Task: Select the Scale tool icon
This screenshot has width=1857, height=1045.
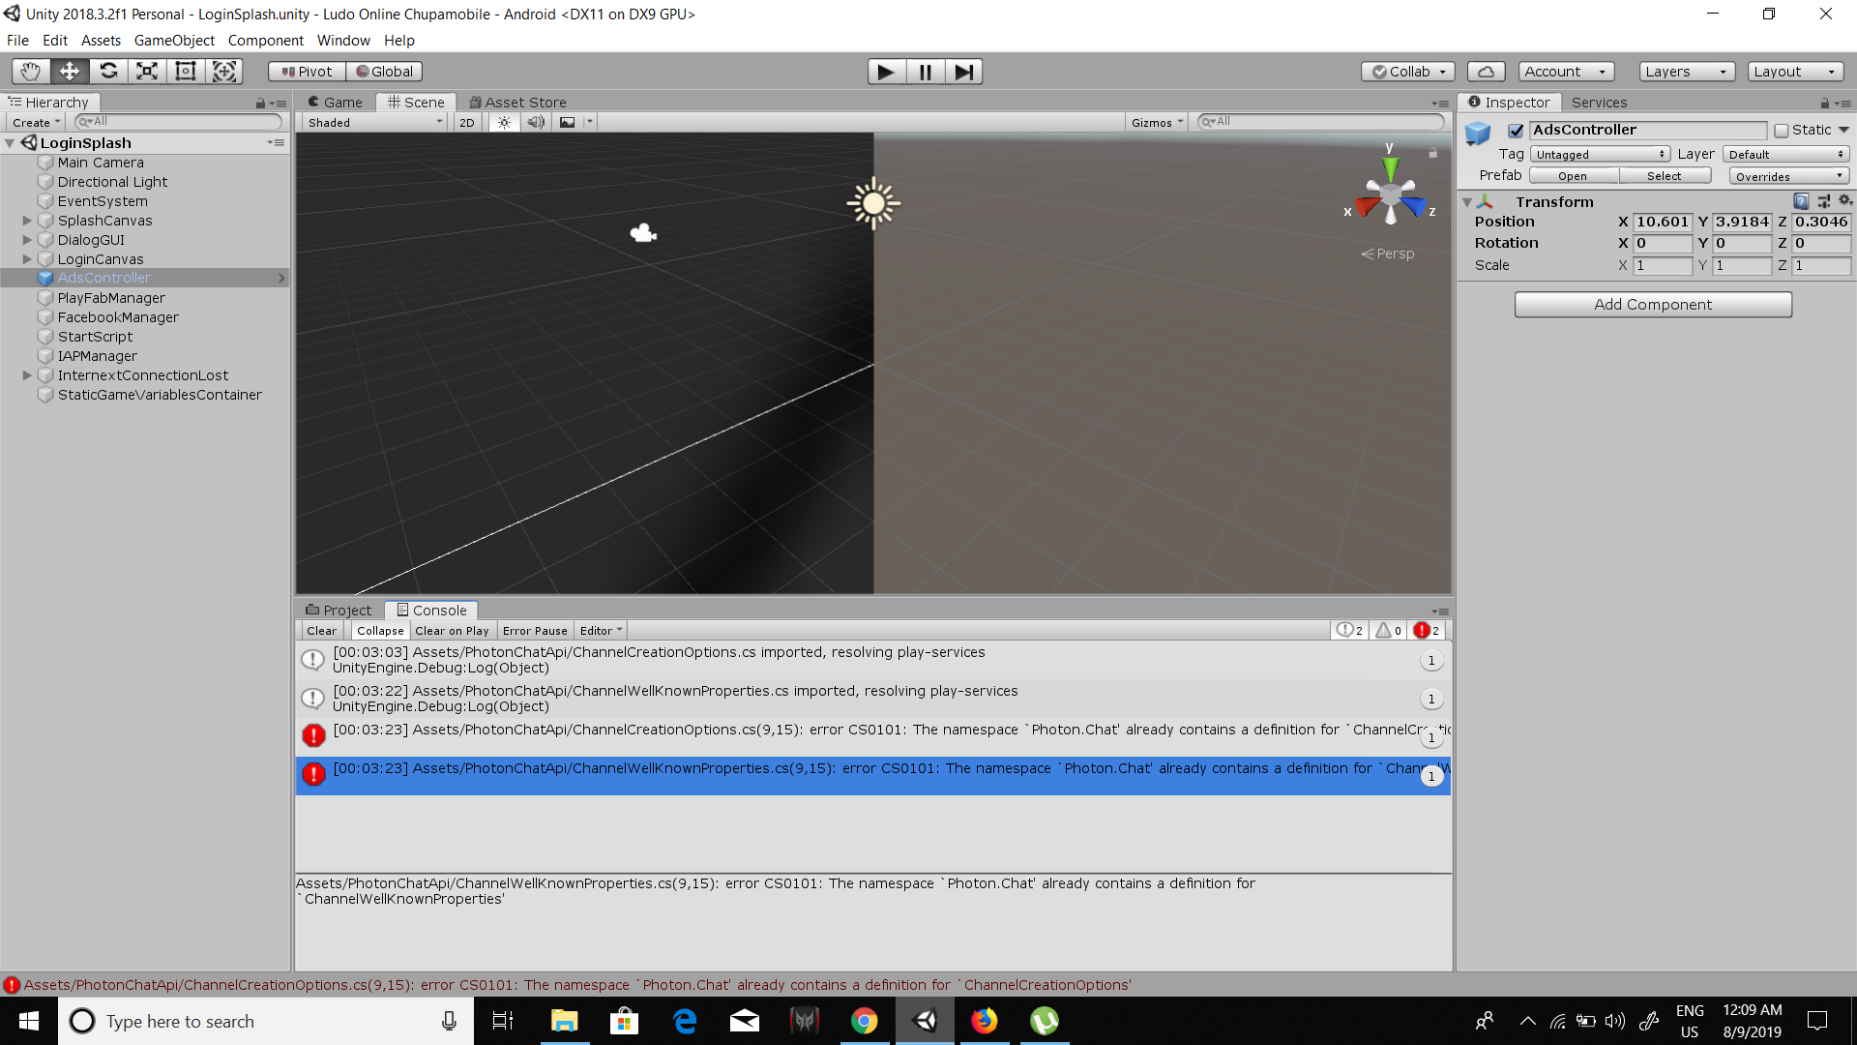Action: click(147, 71)
